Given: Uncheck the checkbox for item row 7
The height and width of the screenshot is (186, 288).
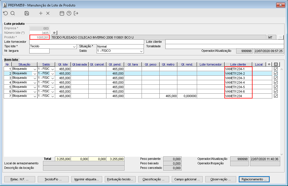Looking at the screenshot, I should coord(276,96).
